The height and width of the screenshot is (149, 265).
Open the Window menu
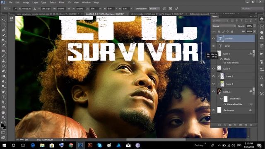(86, 2)
